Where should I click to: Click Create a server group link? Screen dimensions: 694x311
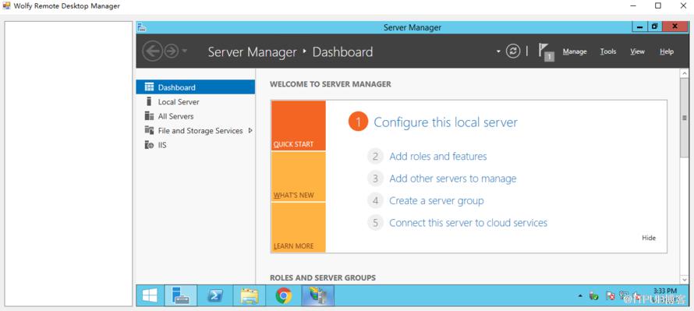pyautogui.click(x=437, y=200)
